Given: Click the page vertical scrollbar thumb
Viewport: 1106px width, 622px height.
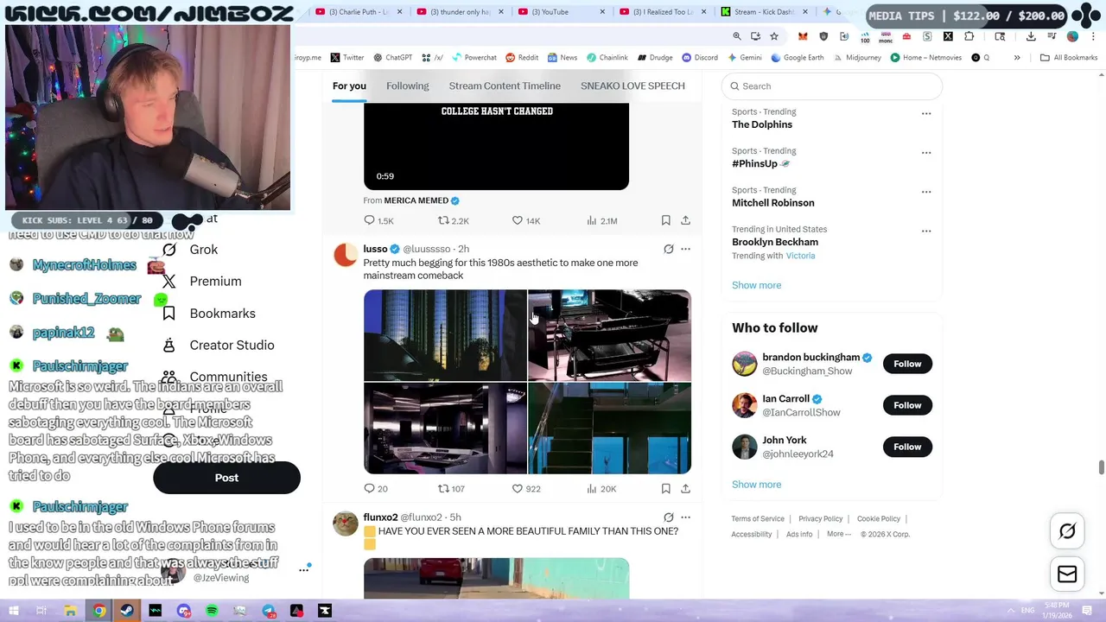Looking at the screenshot, I should [x=1101, y=467].
